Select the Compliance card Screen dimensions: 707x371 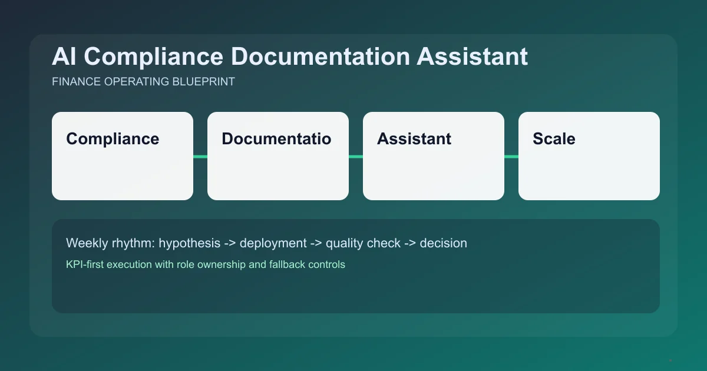point(123,156)
